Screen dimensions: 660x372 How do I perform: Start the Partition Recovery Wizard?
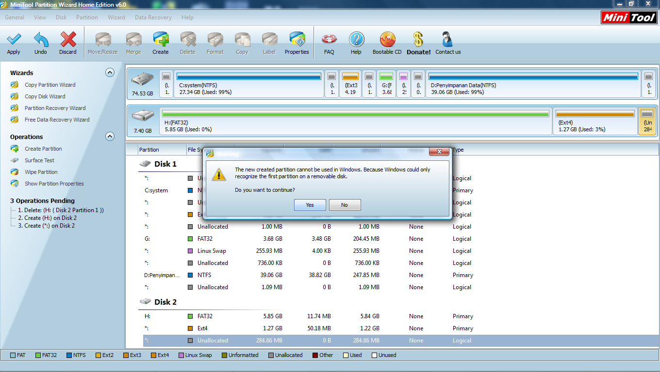click(55, 108)
